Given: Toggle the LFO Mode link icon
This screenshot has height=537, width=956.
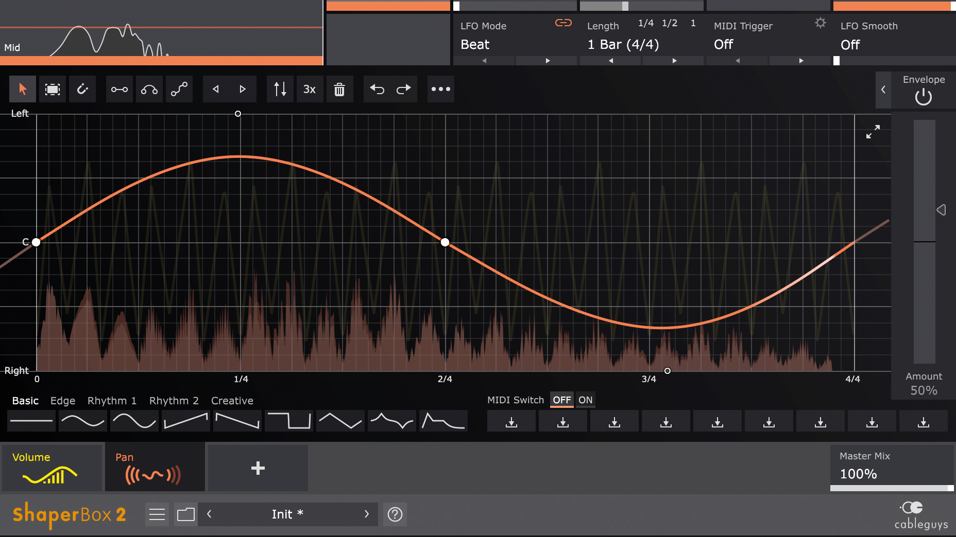Looking at the screenshot, I should [564, 23].
